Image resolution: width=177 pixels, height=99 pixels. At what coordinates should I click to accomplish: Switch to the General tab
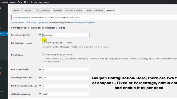17,10
